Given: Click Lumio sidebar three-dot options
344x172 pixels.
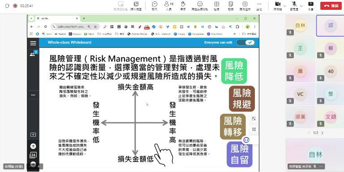Looking at the screenshot, I should coord(33,95).
